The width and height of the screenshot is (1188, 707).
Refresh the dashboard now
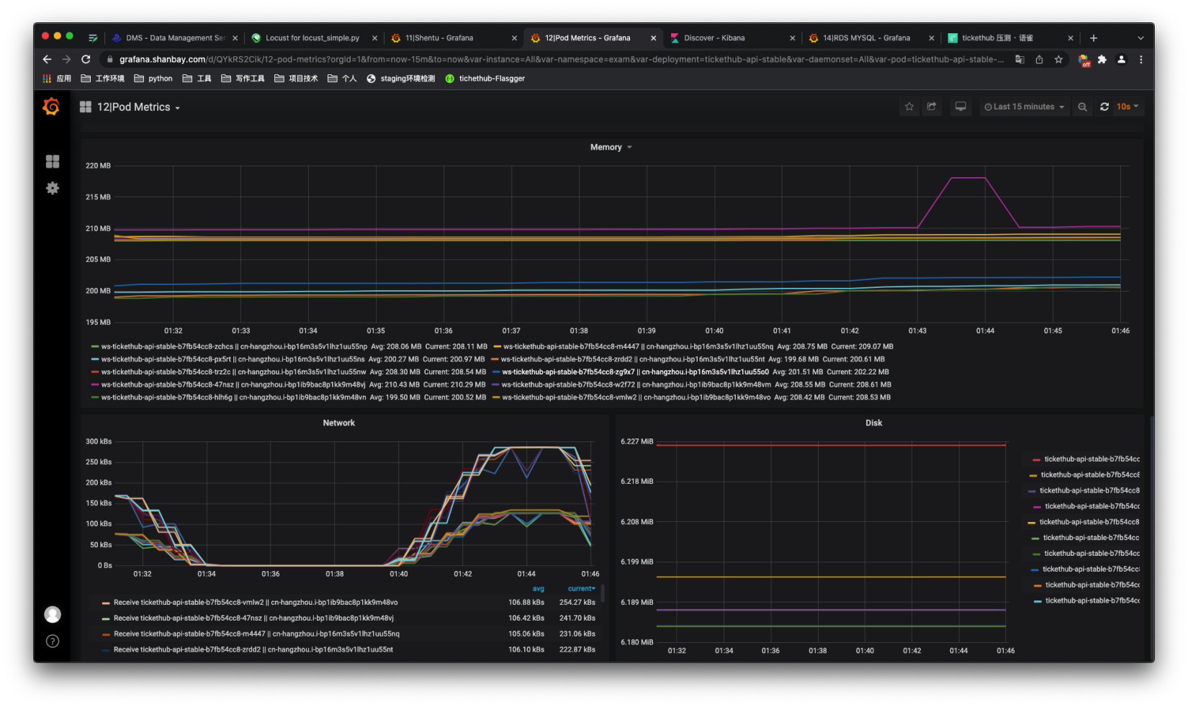(x=1104, y=107)
